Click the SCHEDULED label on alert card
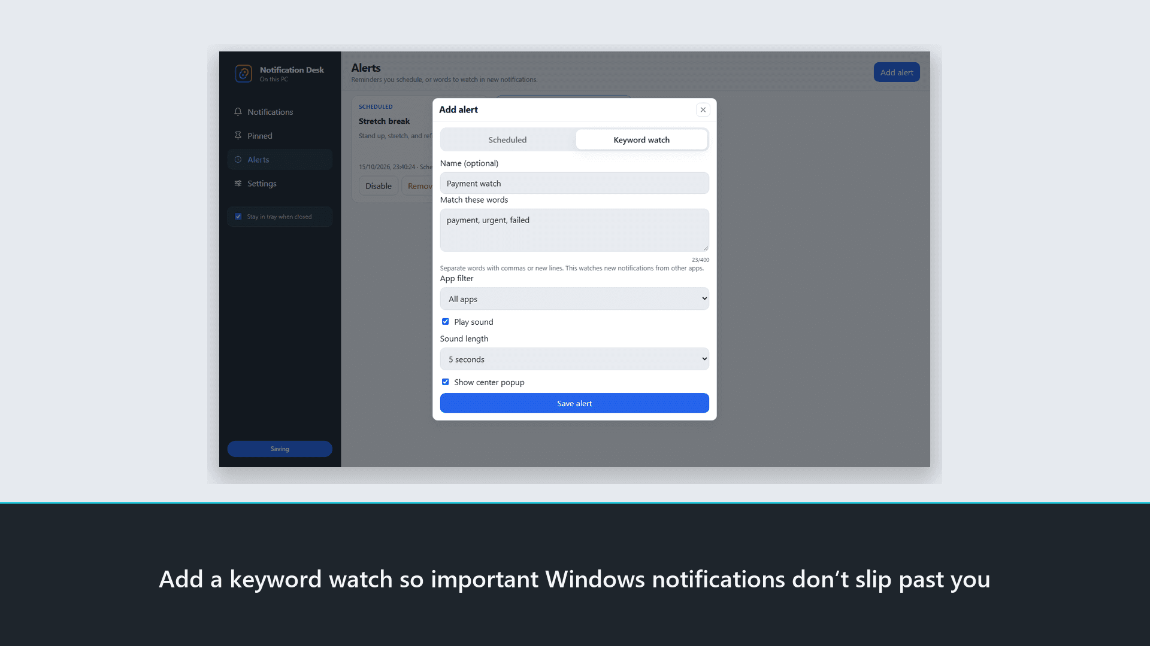The image size is (1150, 646). (x=376, y=106)
